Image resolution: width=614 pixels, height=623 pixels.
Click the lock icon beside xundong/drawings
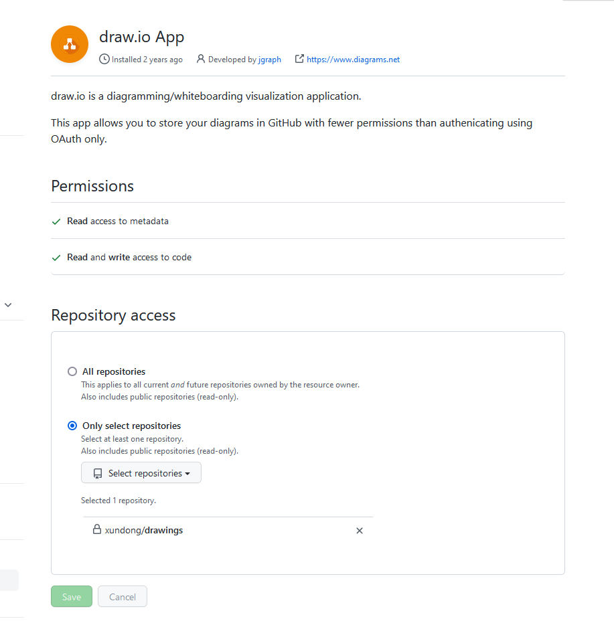click(98, 529)
